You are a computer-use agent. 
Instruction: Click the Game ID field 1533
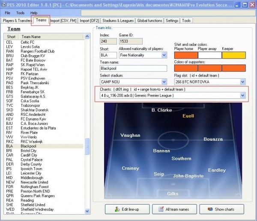click(131, 41)
